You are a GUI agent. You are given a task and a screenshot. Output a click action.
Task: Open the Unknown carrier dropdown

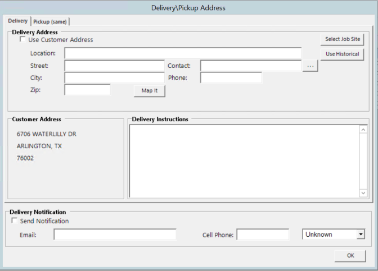[x=334, y=235]
